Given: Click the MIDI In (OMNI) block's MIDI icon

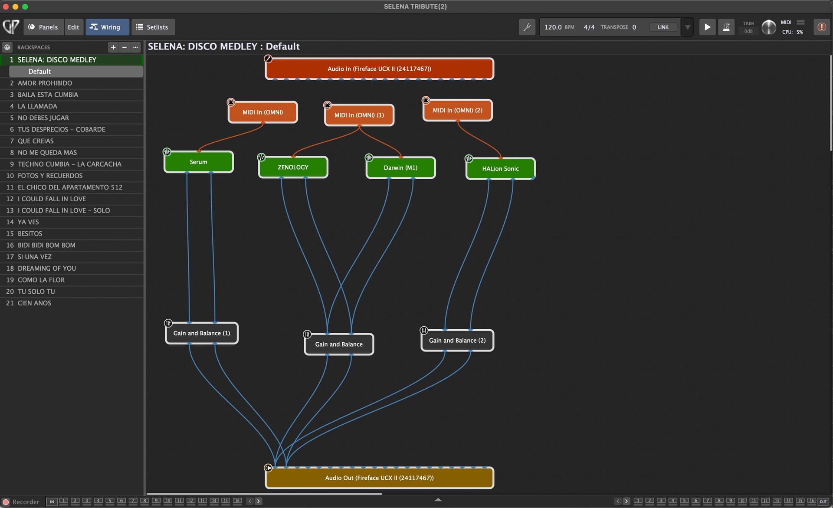Looking at the screenshot, I should tap(231, 102).
